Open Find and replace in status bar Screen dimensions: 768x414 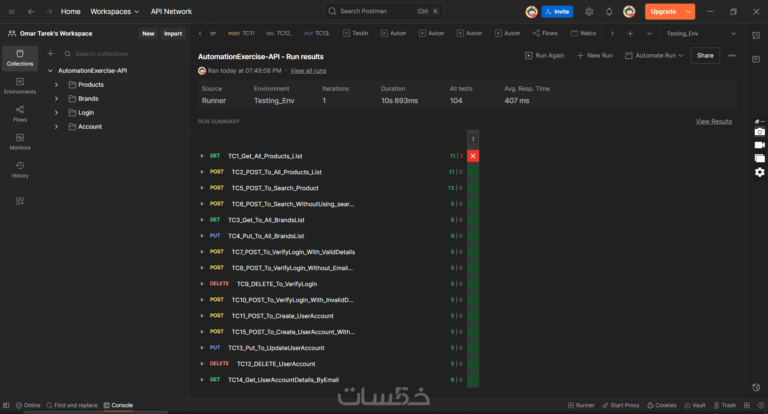72,405
